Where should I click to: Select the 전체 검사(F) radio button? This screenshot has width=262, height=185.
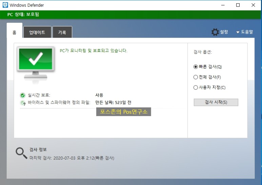(196, 77)
